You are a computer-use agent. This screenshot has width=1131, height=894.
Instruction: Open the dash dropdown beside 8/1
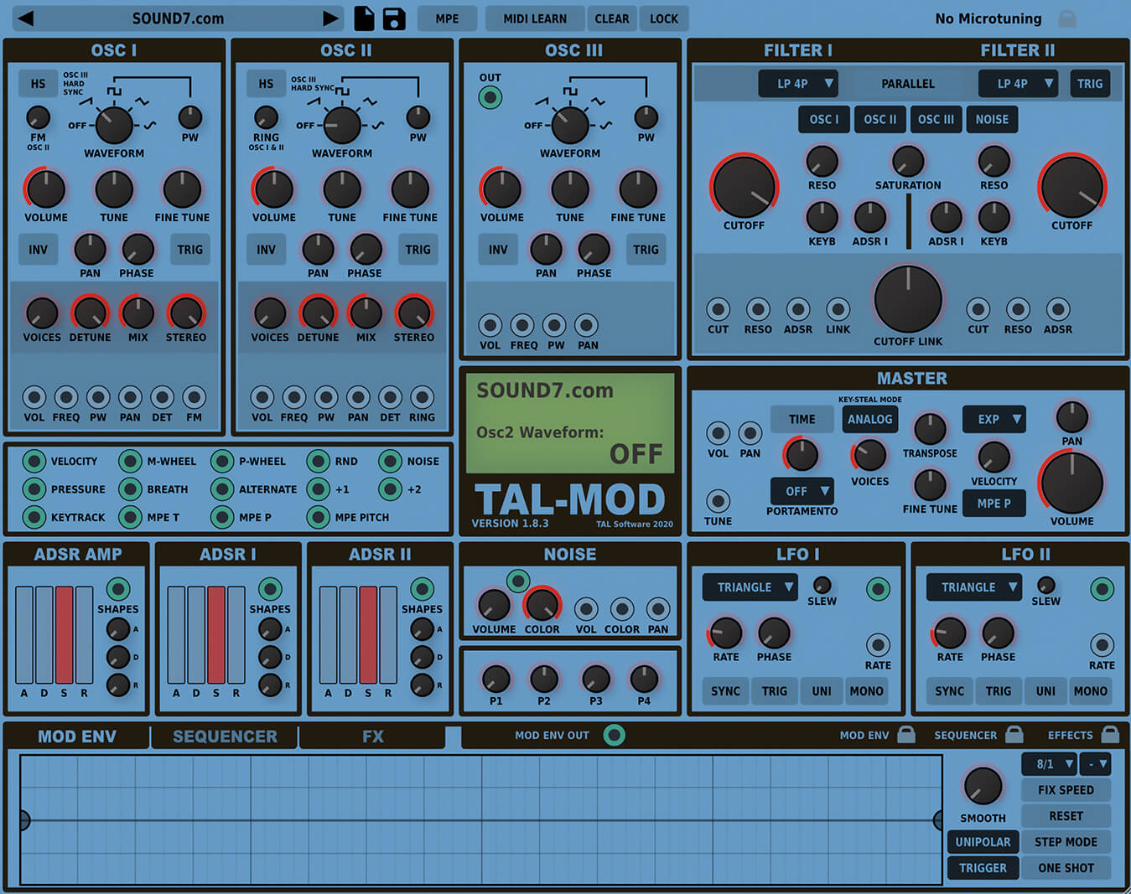pos(1095,764)
